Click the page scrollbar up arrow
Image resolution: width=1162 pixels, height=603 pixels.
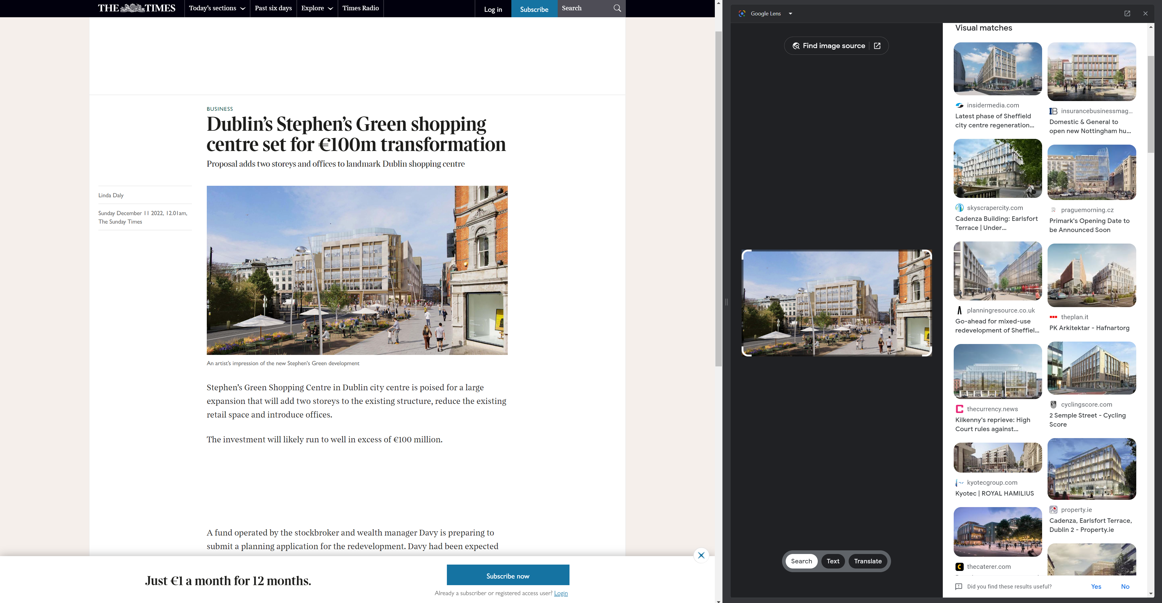tap(718, 3)
